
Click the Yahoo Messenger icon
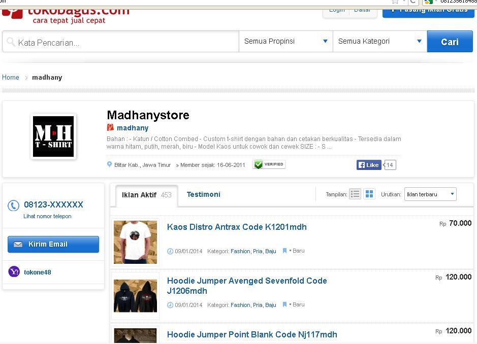pos(14,271)
